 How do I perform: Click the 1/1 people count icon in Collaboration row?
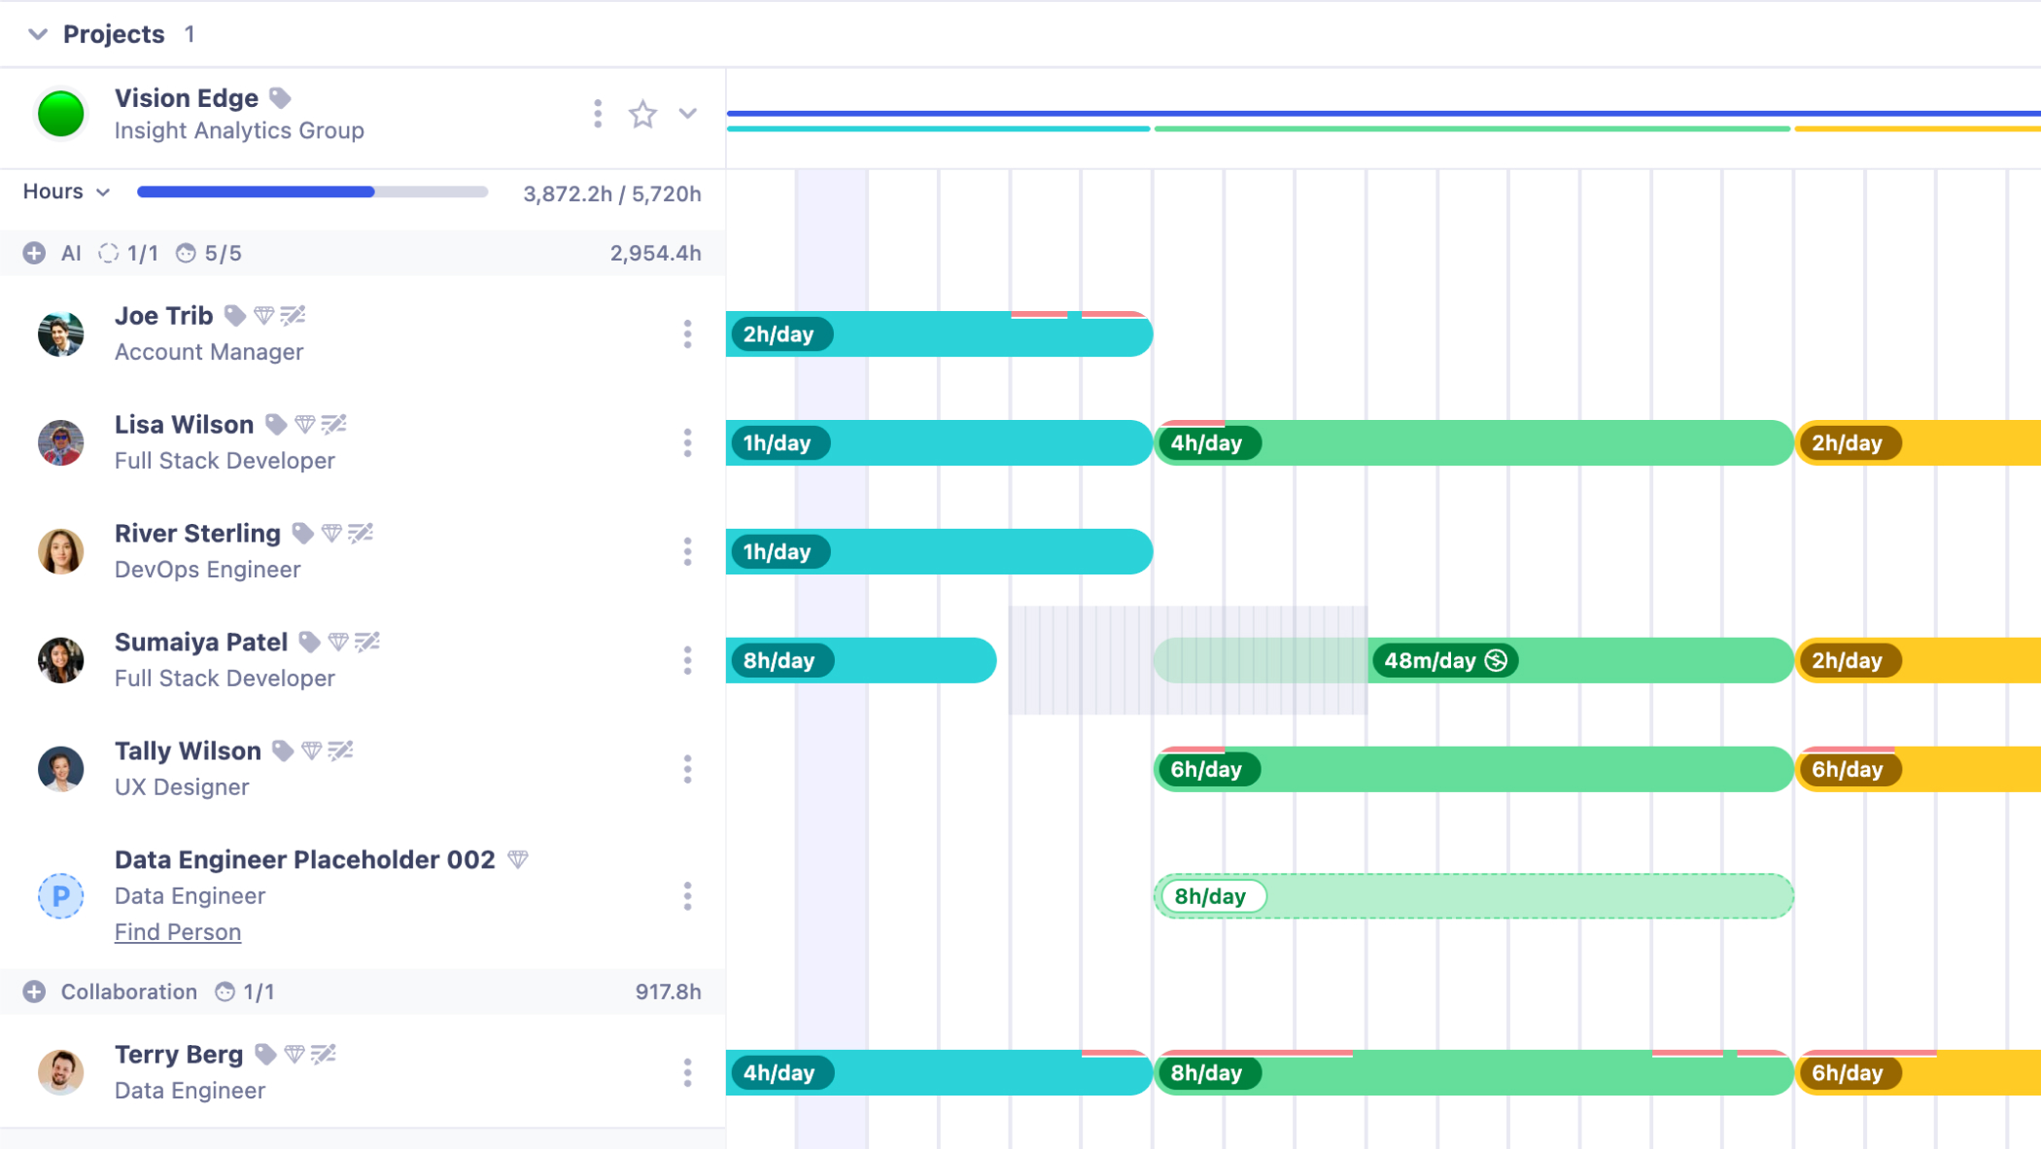[225, 992]
